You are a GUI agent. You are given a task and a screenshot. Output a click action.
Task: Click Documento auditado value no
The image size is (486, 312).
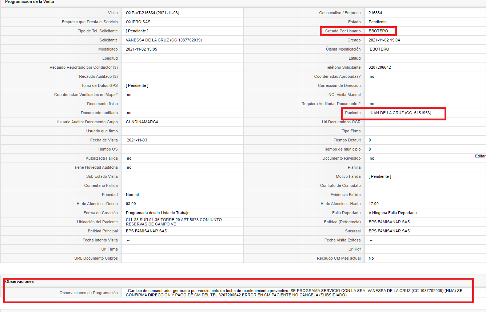[129, 113]
